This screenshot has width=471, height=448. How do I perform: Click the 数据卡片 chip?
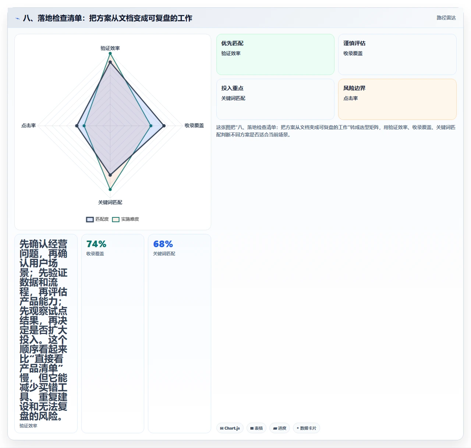[x=307, y=428]
